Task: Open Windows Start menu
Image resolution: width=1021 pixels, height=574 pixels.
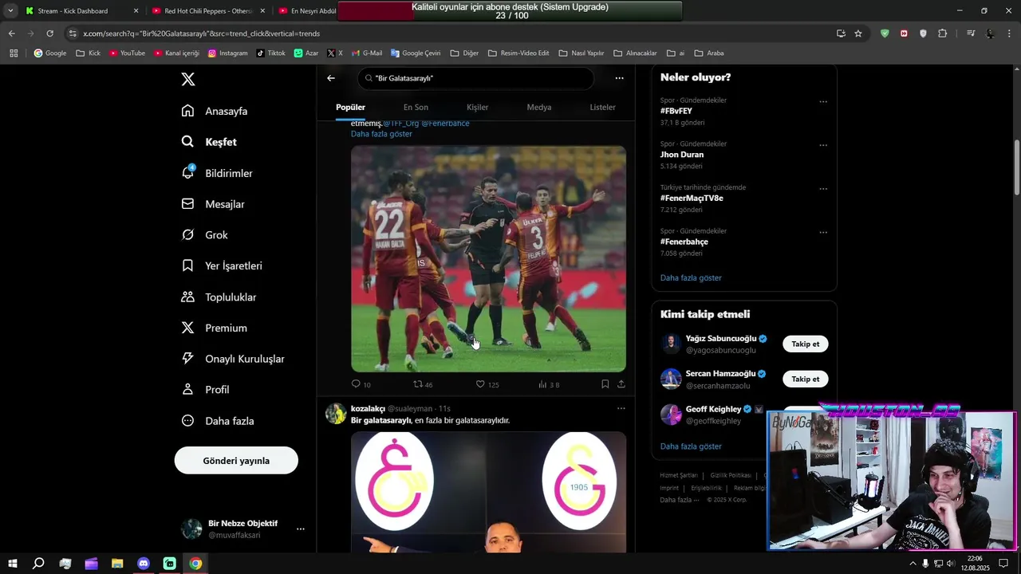Action: tap(13, 564)
